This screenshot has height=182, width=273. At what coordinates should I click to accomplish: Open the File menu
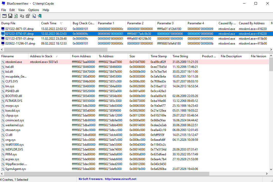coord(4,10)
